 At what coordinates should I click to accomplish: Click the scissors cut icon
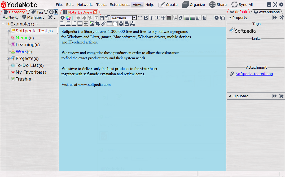(90, 18)
